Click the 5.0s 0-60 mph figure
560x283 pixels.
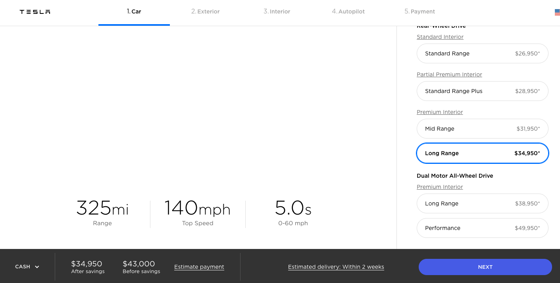click(x=293, y=213)
